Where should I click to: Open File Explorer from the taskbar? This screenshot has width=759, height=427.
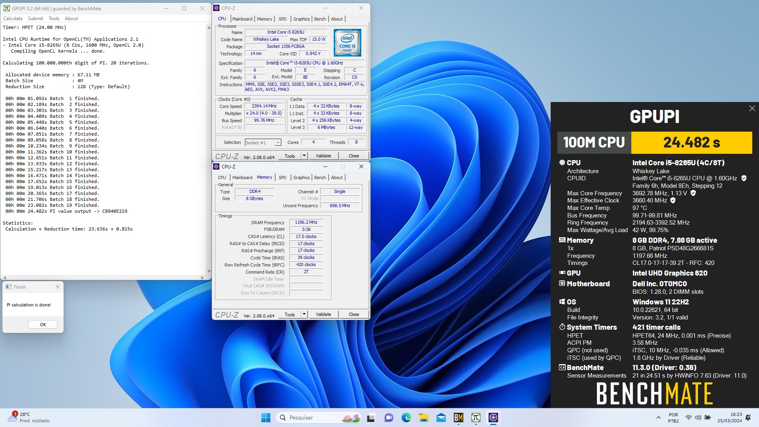423,418
